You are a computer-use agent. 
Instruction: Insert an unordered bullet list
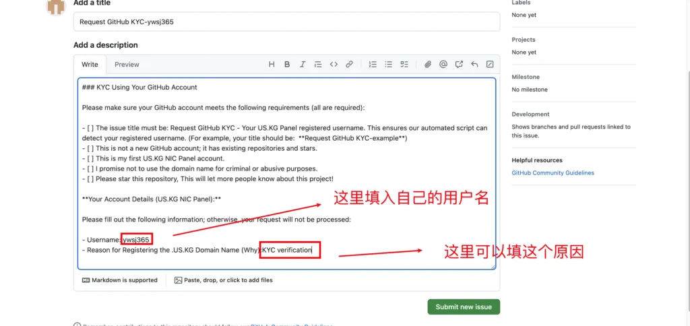pos(388,65)
